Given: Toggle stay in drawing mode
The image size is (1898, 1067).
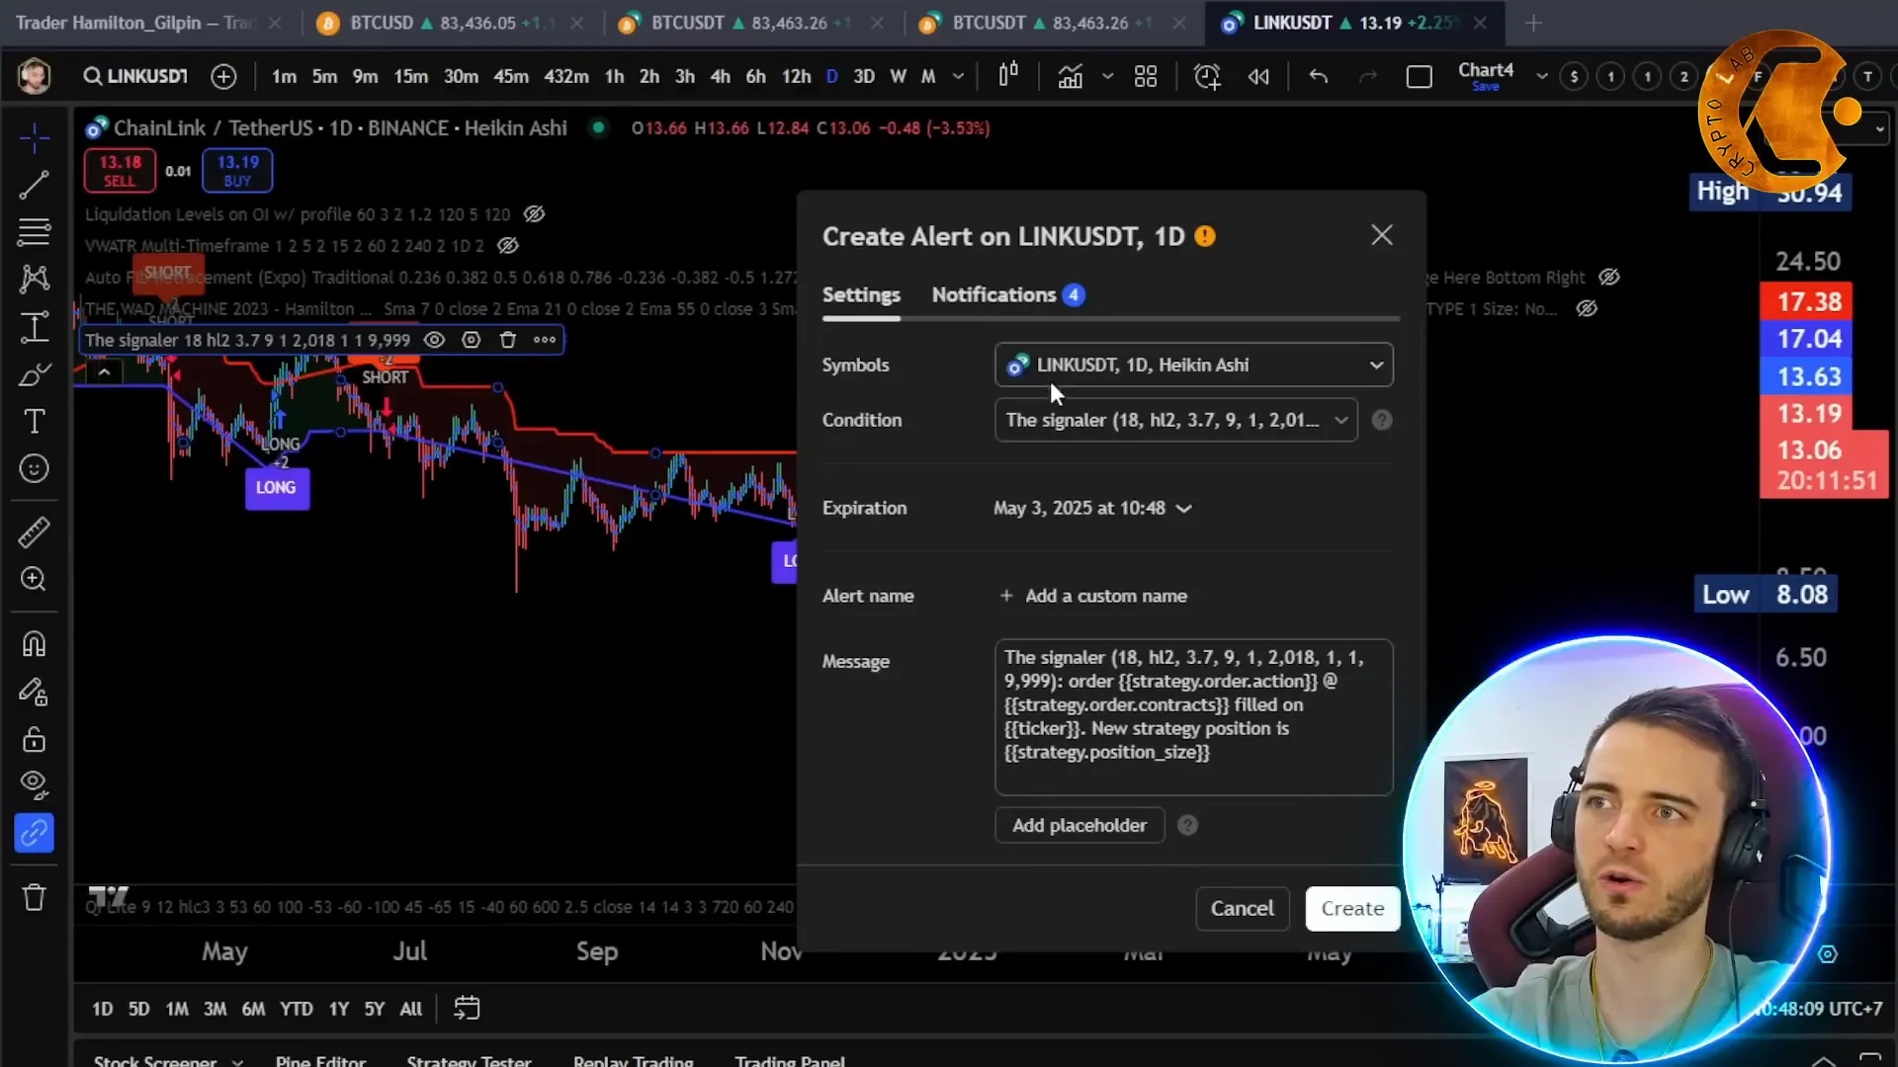Looking at the screenshot, I should click(35, 692).
